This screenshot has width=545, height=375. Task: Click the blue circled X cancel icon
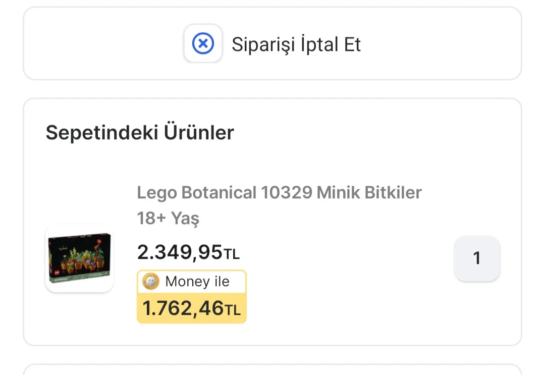[203, 44]
